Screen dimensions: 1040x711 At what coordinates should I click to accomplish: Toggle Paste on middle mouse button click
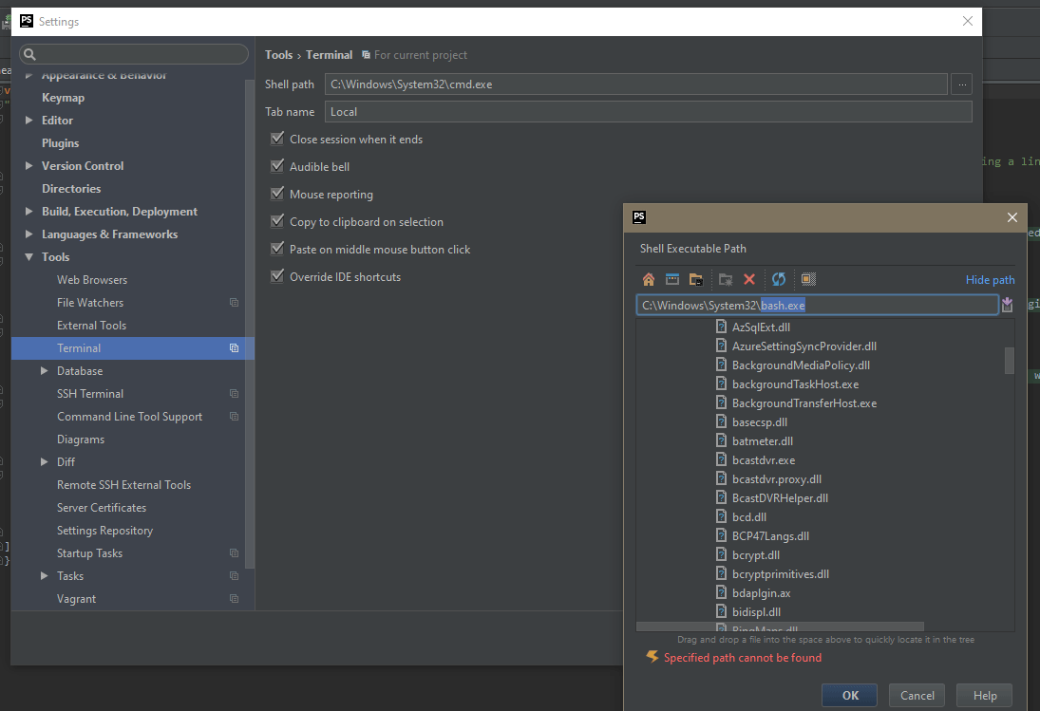277,249
